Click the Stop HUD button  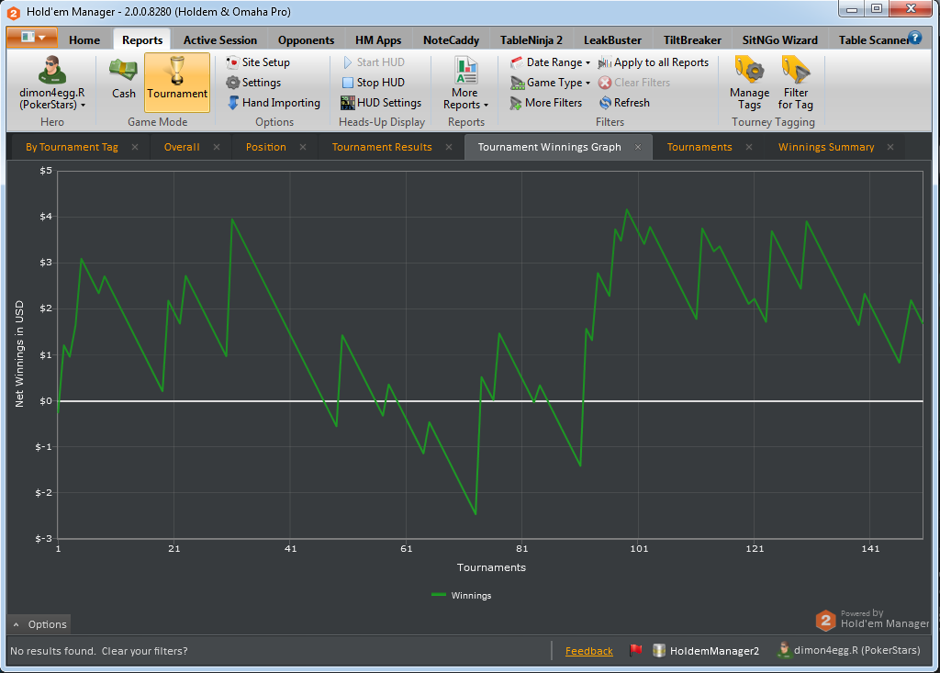click(373, 83)
